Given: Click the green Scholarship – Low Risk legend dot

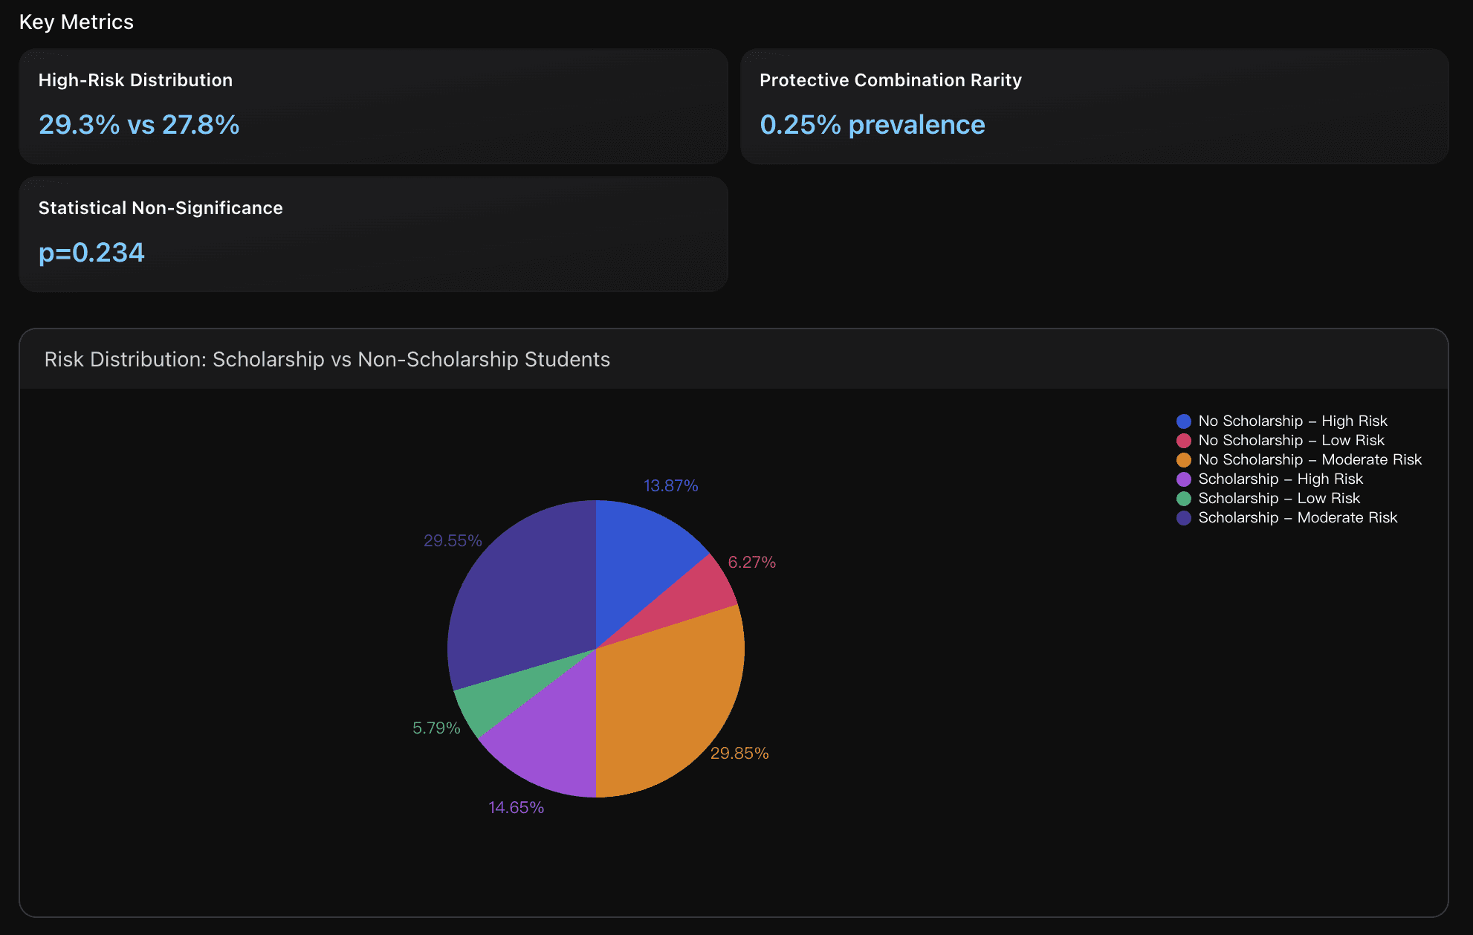Looking at the screenshot, I should pos(1185,498).
